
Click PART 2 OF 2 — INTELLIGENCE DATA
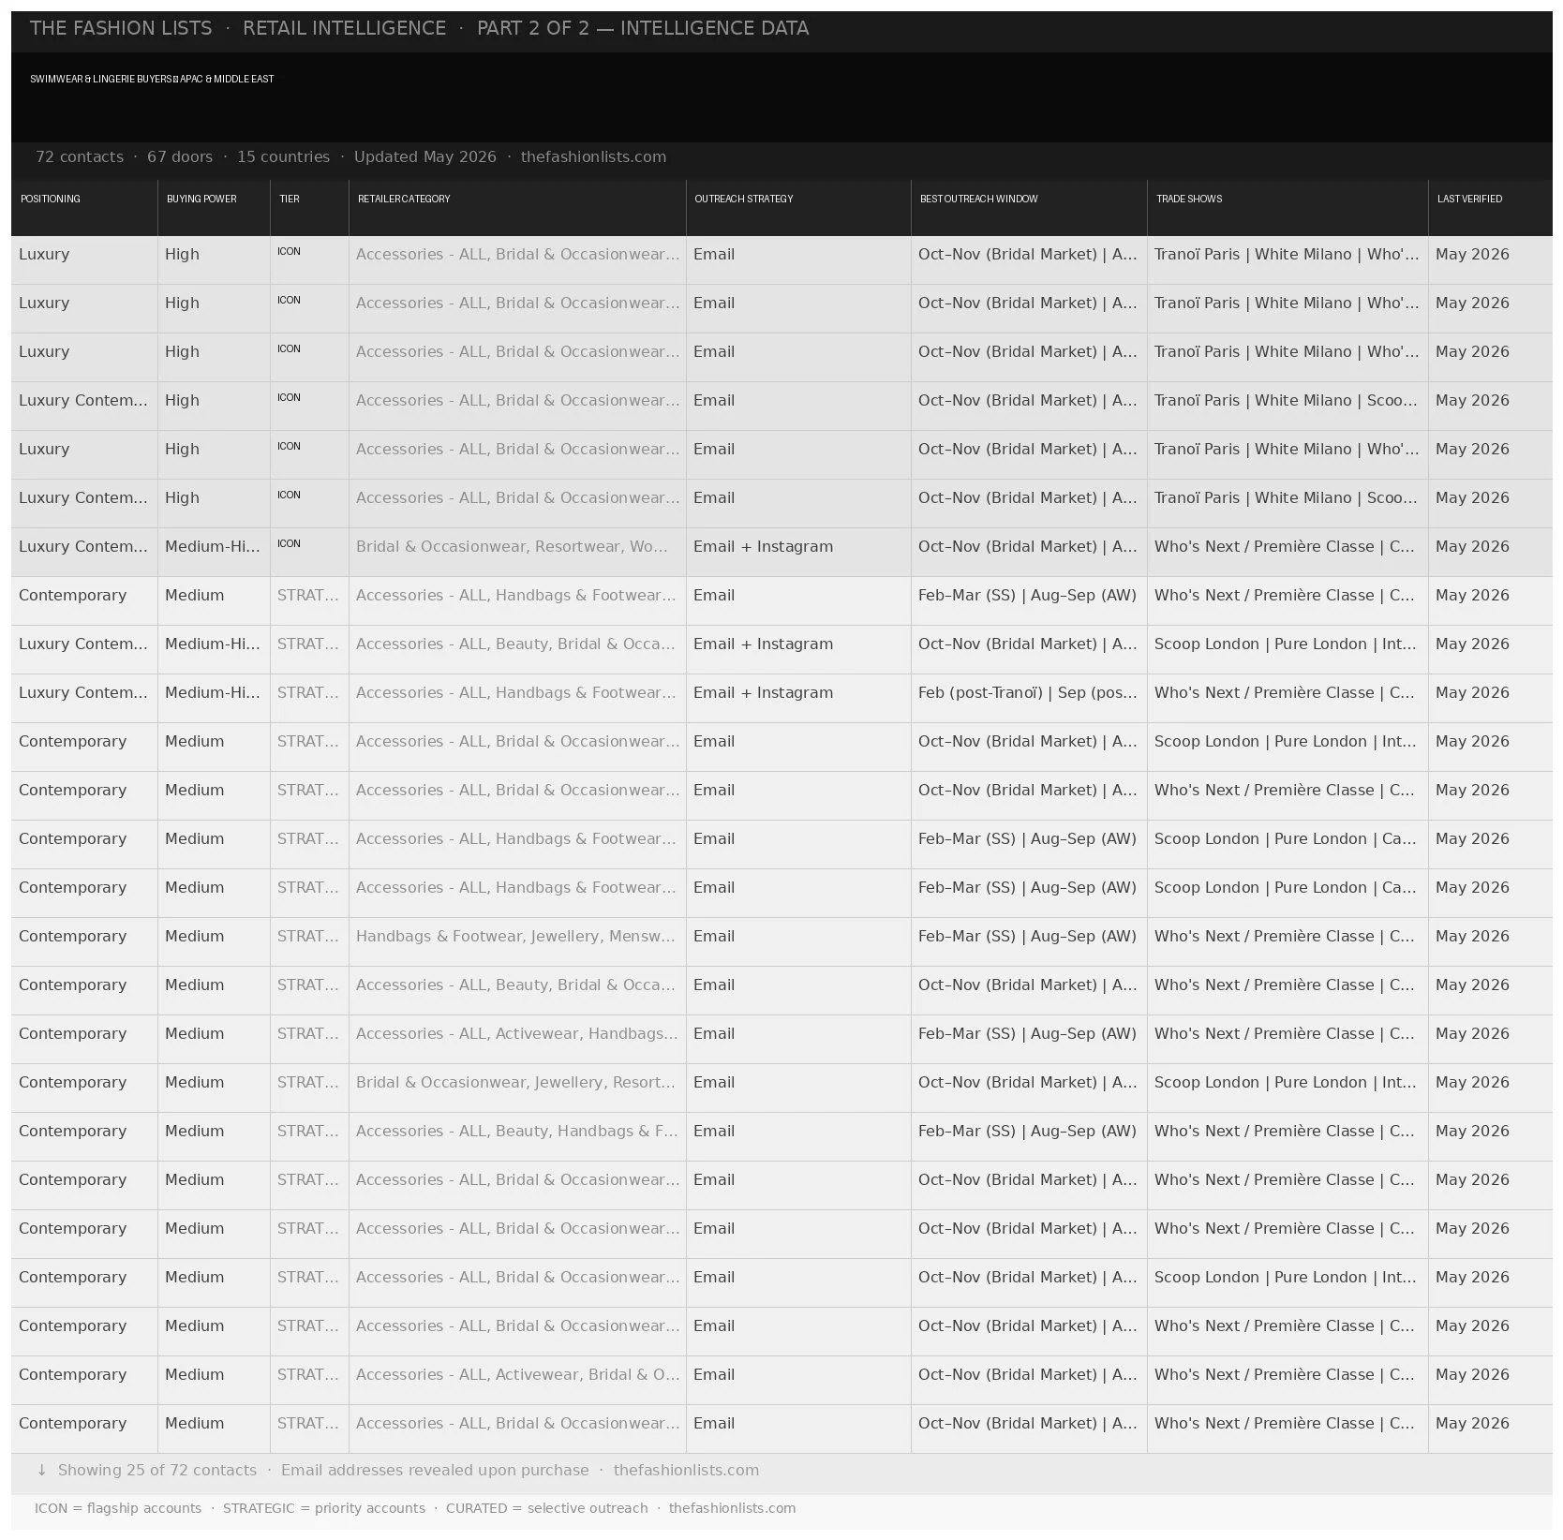click(643, 28)
